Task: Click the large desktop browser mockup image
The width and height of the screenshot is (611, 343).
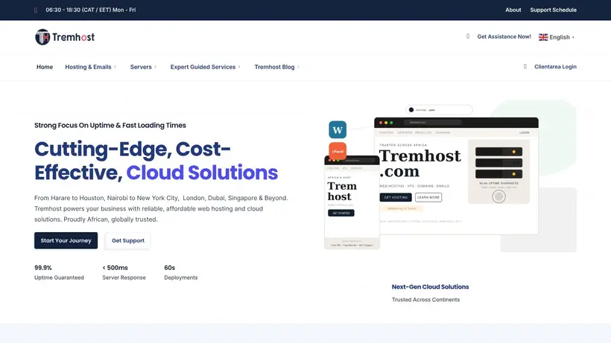Action: [456, 176]
